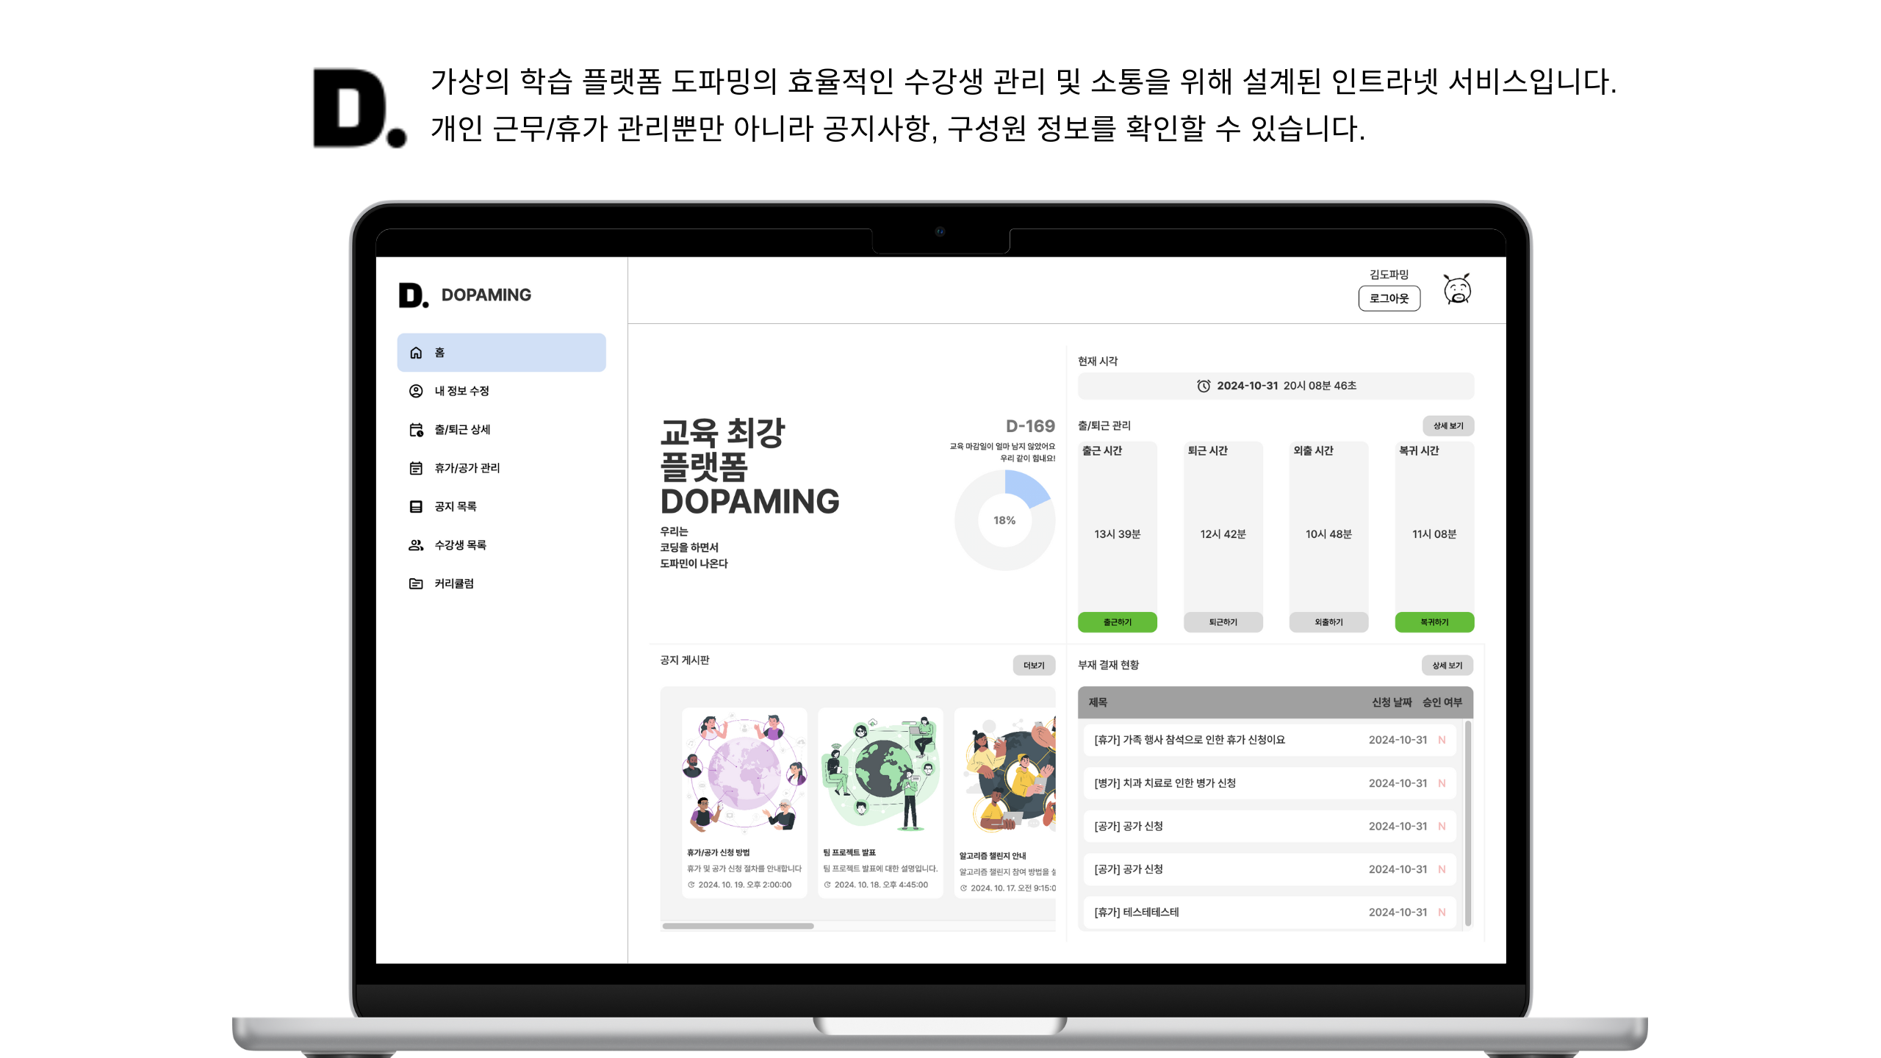Click the horizontal scrollbar under notice cards
The width and height of the screenshot is (1881, 1058).
click(738, 926)
